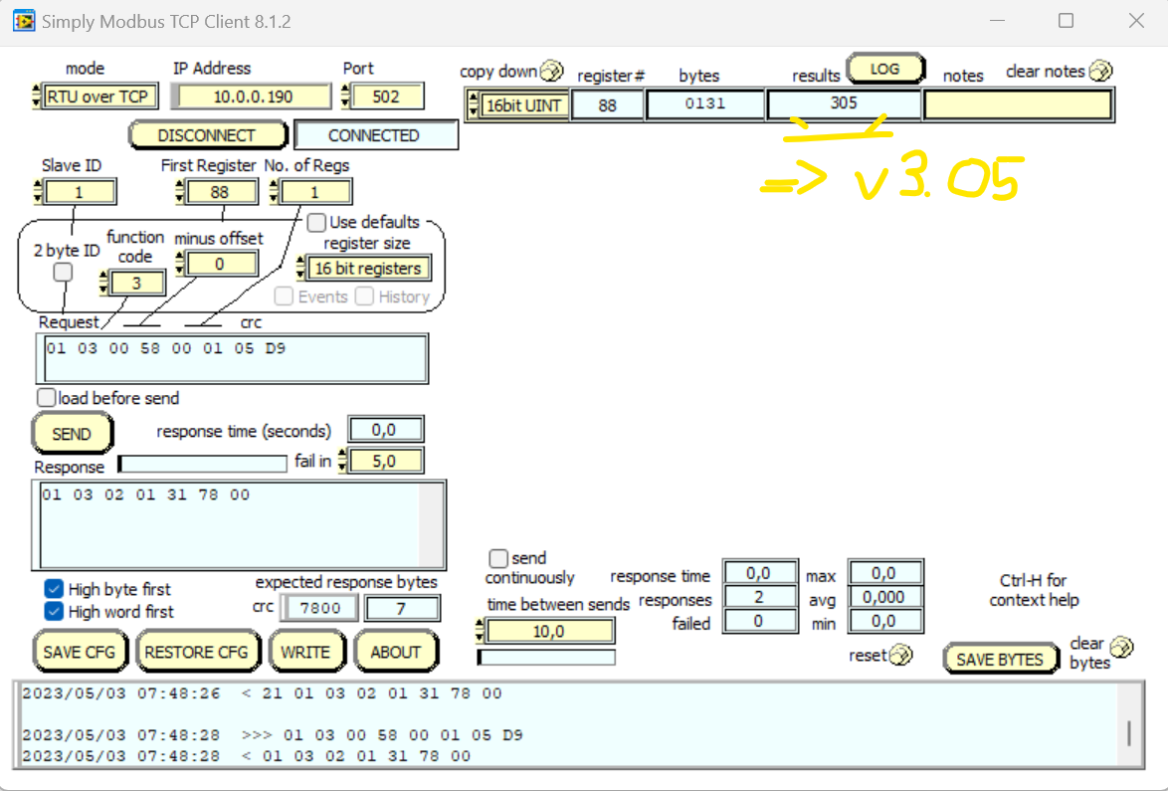Open the 16 bit registers size selector
1168x791 pixels.
coord(367,269)
